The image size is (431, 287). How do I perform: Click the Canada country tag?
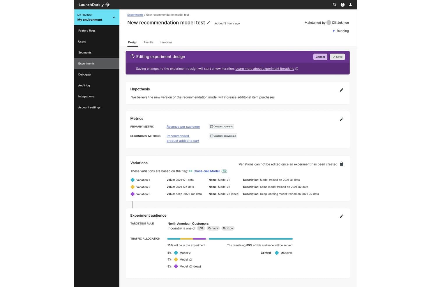(213, 228)
